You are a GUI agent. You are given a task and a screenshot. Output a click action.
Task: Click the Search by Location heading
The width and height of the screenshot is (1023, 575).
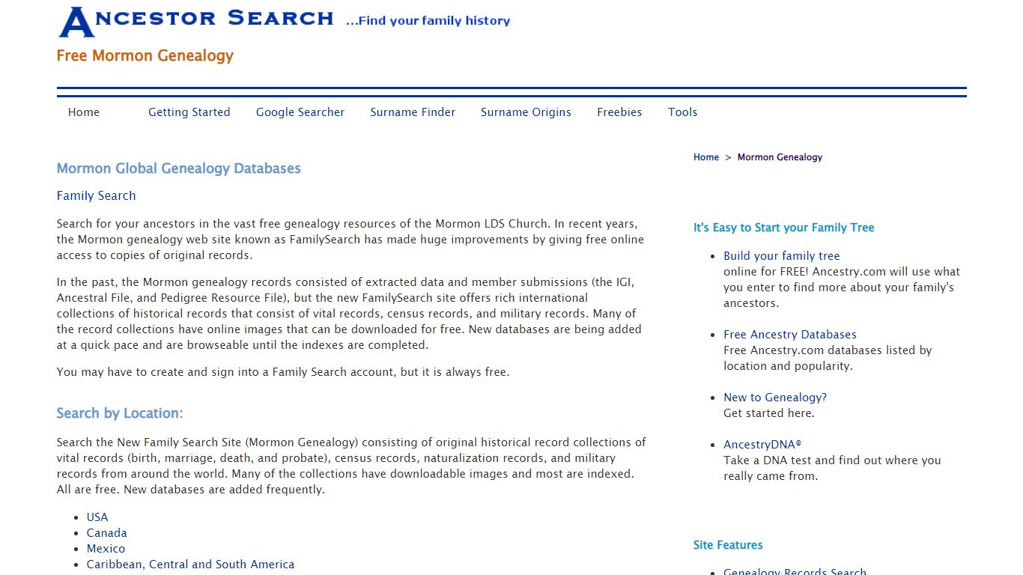click(120, 413)
